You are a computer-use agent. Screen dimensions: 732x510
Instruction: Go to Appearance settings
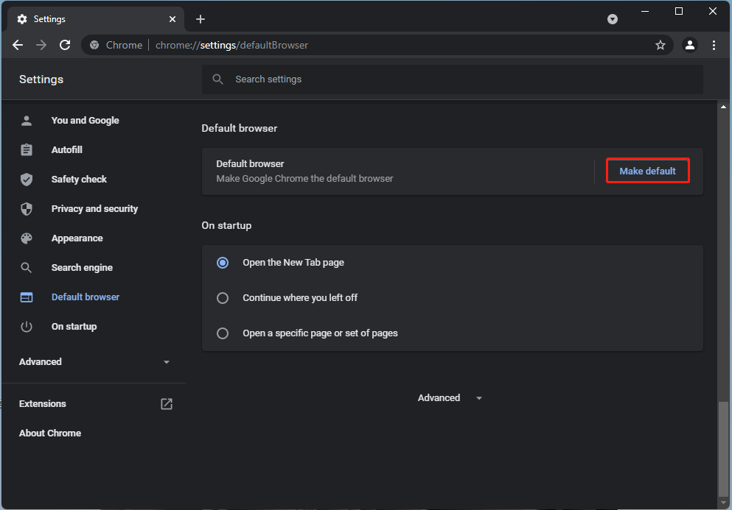(x=77, y=238)
